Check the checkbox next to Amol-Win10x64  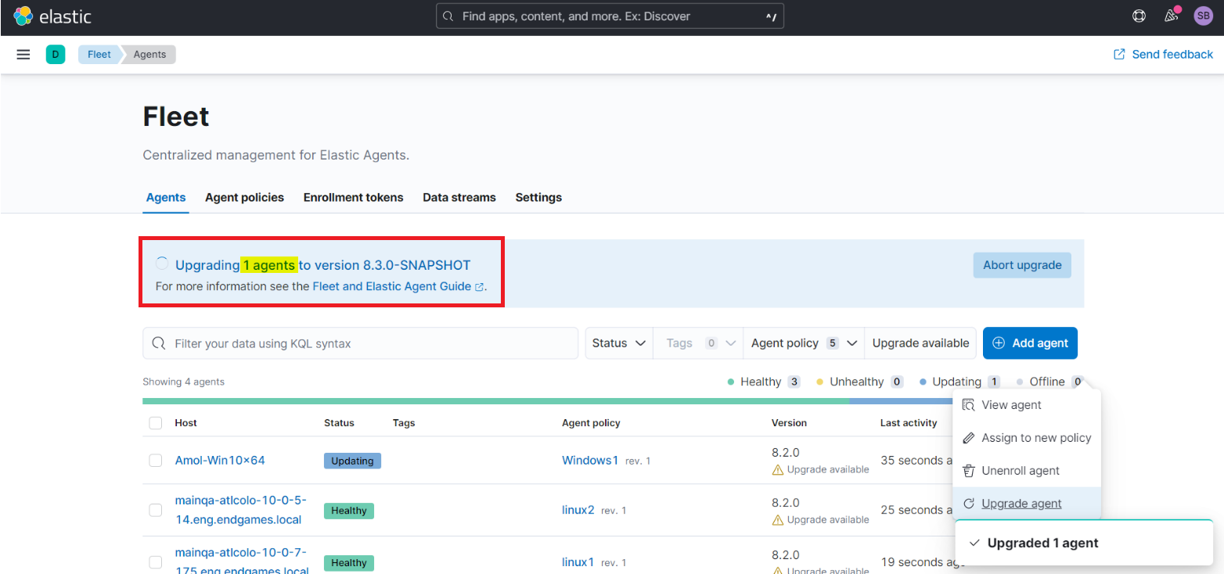pyautogui.click(x=155, y=460)
